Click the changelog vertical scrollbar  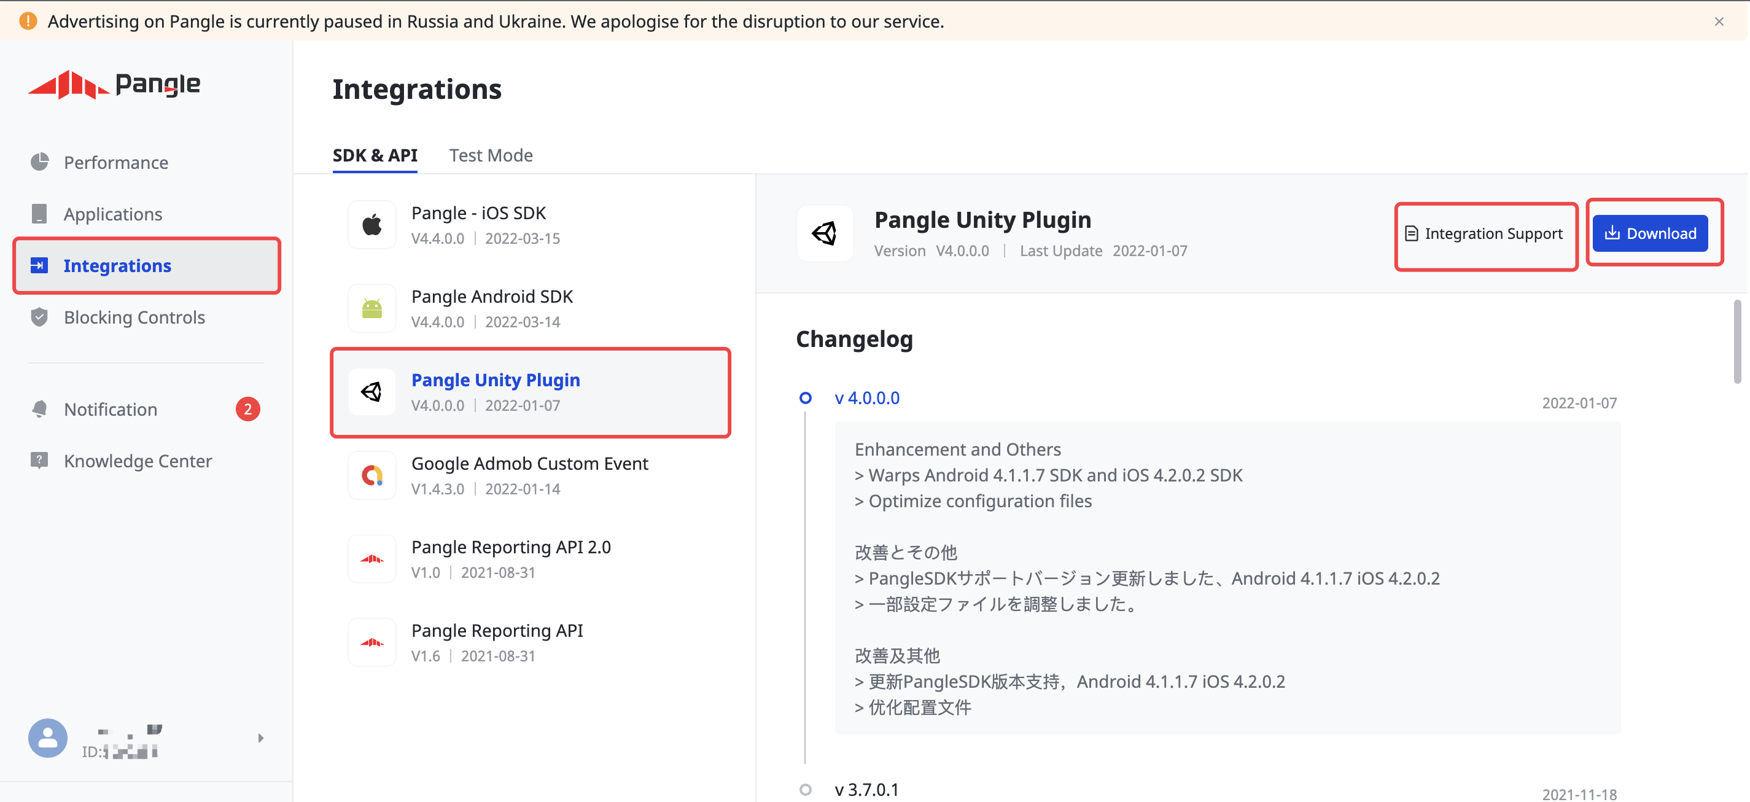tap(1737, 342)
